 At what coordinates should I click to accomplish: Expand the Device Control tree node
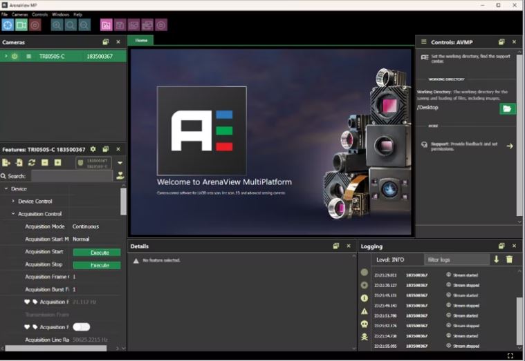pyautogui.click(x=12, y=201)
